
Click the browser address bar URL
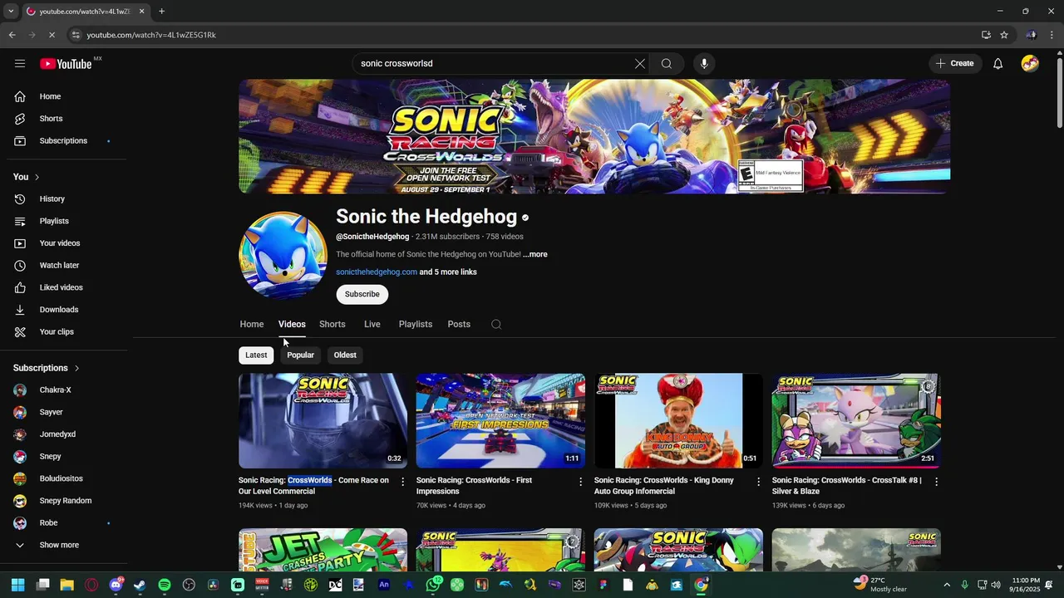[x=150, y=35]
